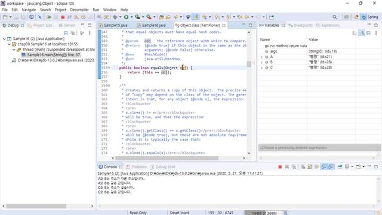Click the Back navigation arrow icon
Screen dimensions: 382x215
click(247, 17)
